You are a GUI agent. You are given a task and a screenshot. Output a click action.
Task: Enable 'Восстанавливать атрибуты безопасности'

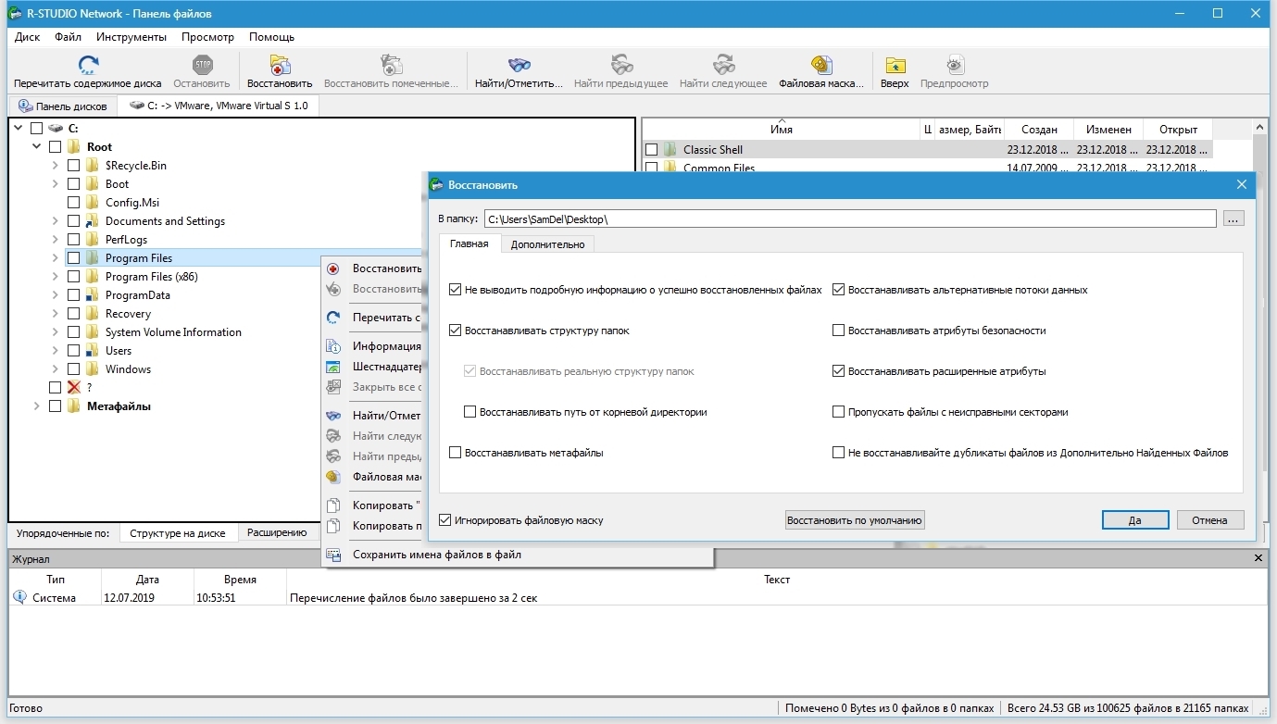(x=838, y=331)
